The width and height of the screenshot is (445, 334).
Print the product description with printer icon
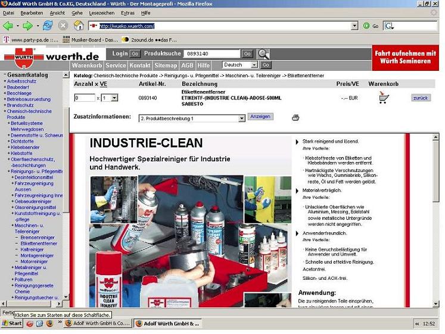295,117
